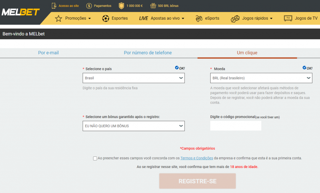Click the gamepad eSports icon

click(199, 18)
